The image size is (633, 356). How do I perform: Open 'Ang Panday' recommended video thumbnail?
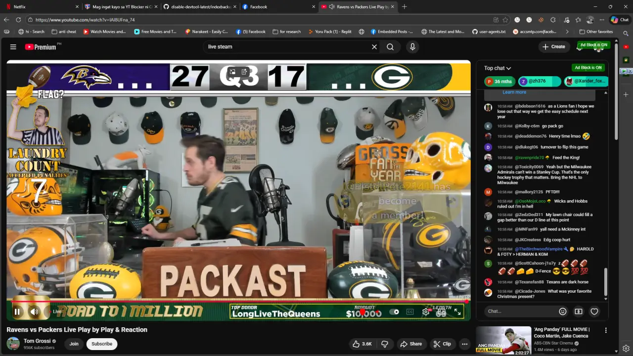(503, 340)
